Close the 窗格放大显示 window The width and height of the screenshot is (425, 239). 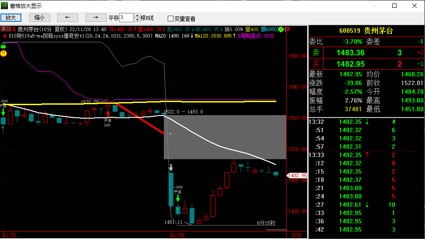click(415, 6)
